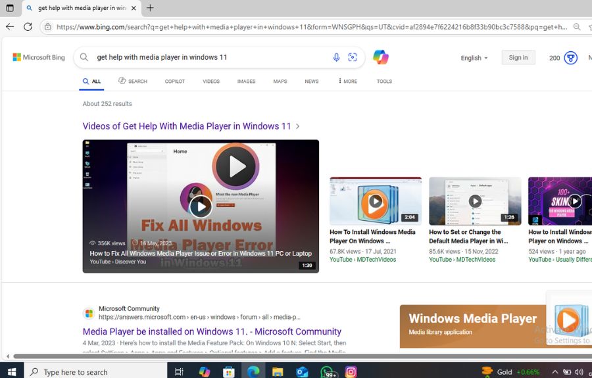
Task: Open Microsoft Rewards medal icon
Action: coord(570,58)
